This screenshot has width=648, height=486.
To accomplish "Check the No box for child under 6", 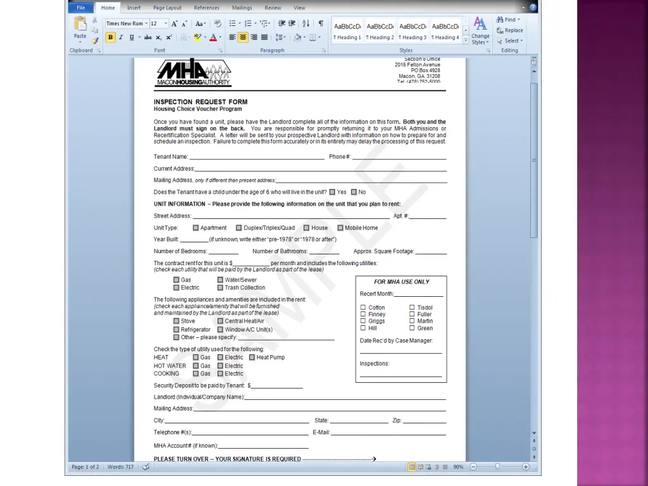I will [354, 192].
